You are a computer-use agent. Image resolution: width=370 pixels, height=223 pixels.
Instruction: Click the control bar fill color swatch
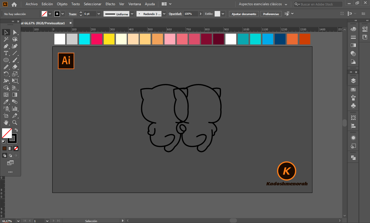click(x=44, y=14)
